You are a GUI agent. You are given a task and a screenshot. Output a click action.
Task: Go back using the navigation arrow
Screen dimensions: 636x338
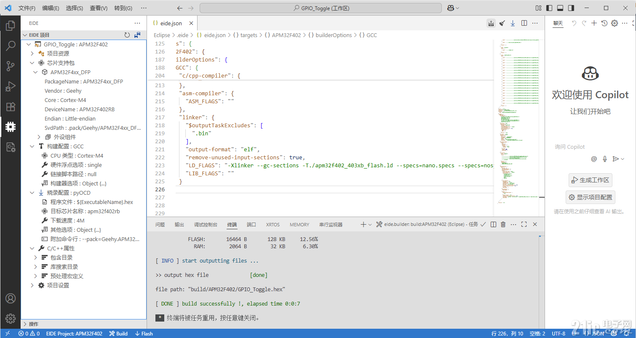(180, 8)
